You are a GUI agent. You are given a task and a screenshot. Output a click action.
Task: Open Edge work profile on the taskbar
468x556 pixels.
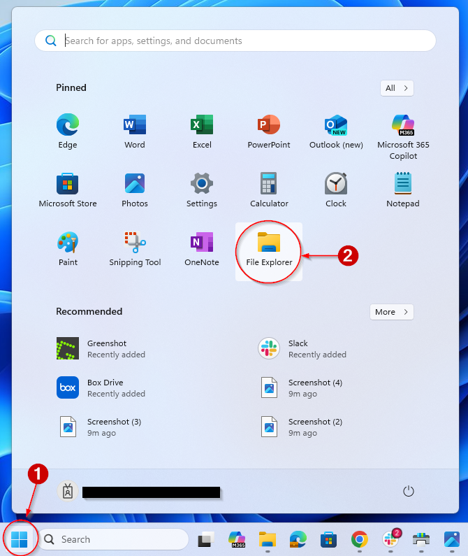(x=298, y=539)
